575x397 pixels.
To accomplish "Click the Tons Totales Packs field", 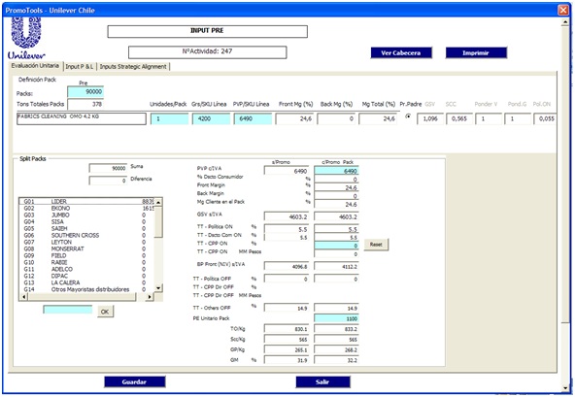I will (x=85, y=104).
